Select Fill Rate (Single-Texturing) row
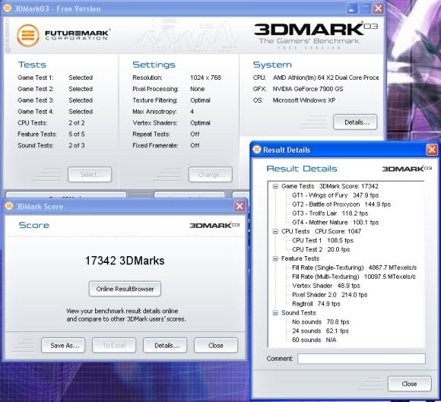This screenshot has width=441, height=402. pos(354,267)
